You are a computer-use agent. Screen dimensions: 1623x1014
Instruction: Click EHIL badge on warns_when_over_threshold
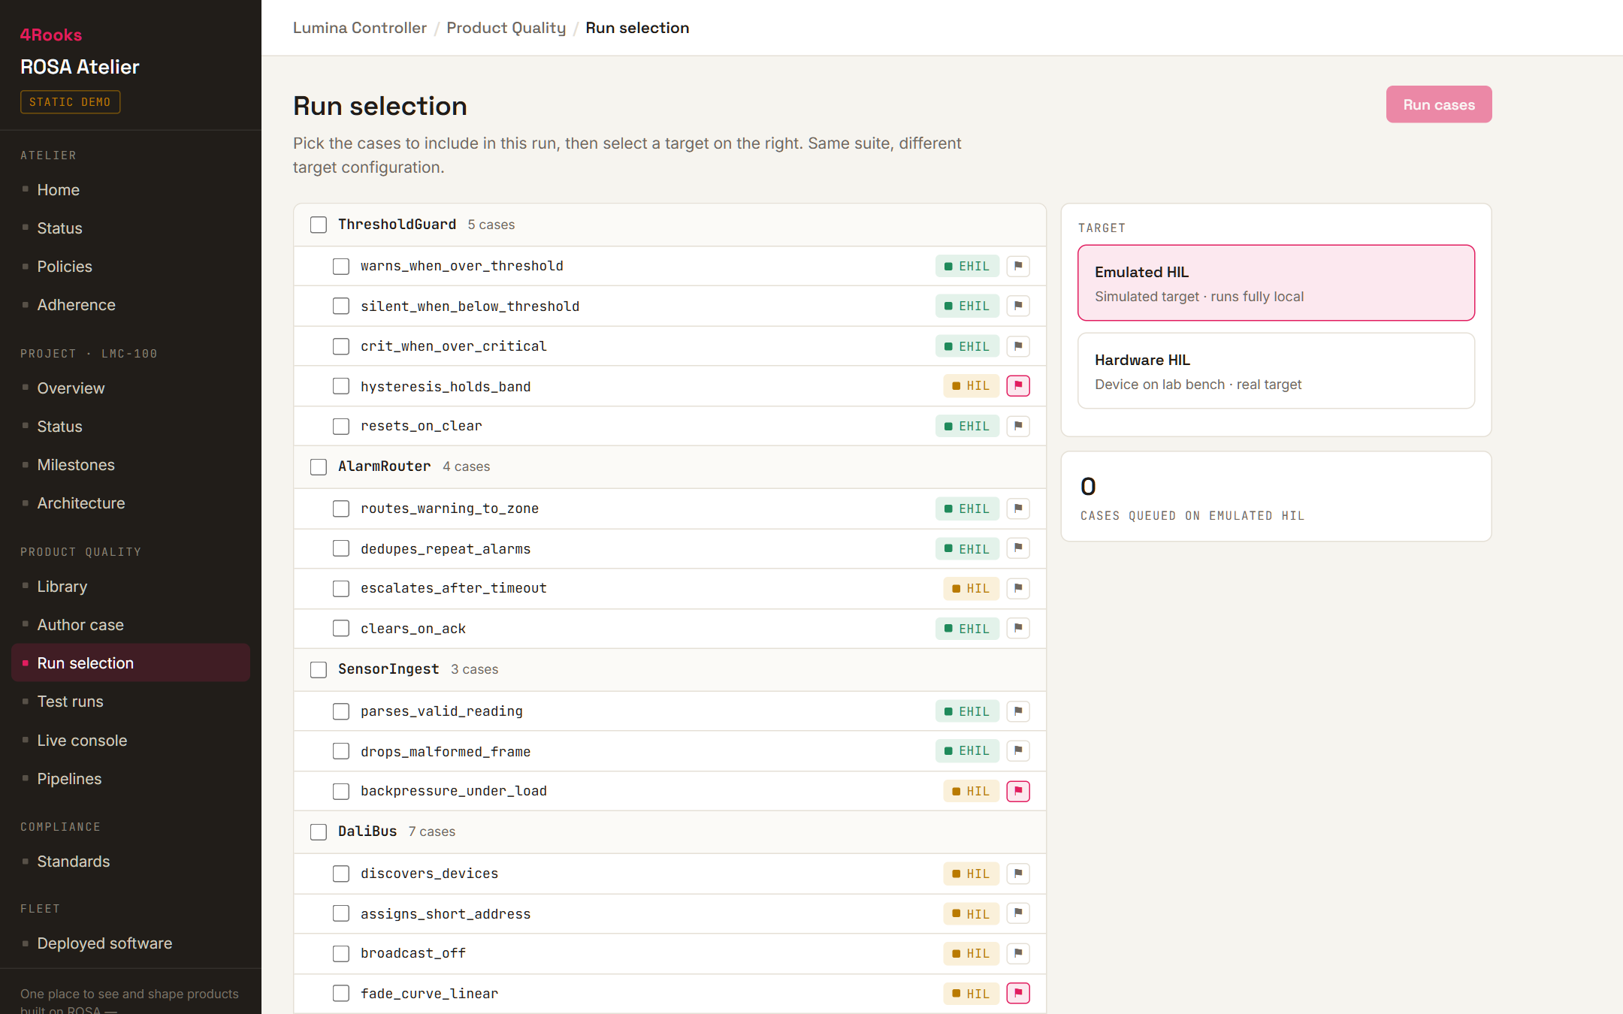[x=967, y=266]
